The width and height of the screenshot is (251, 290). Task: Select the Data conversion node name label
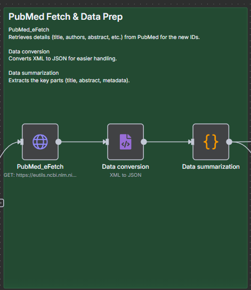[126, 167]
